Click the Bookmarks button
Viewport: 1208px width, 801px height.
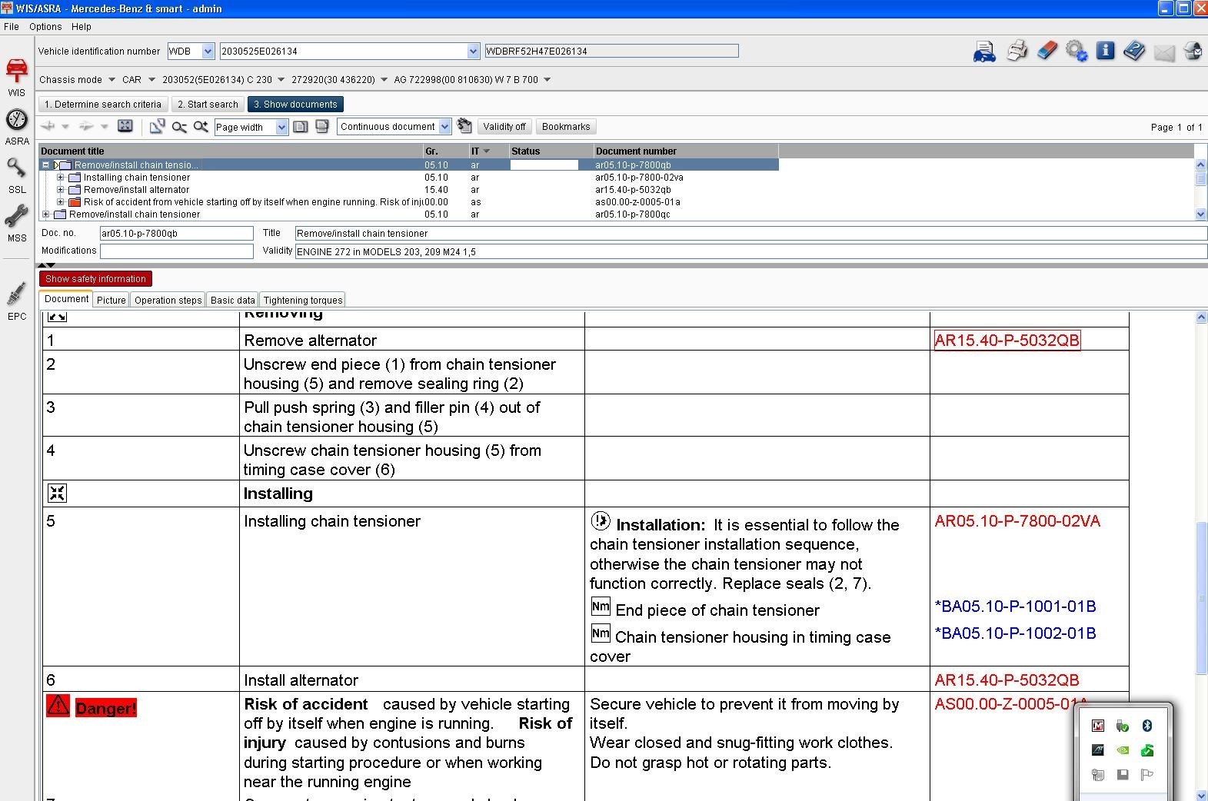click(x=565, y=127)
